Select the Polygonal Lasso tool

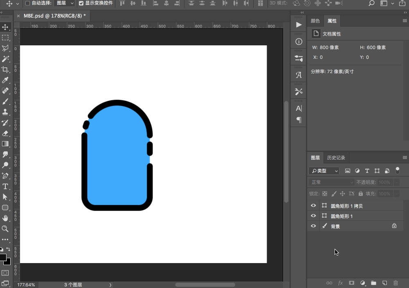(x=5, y=48)
